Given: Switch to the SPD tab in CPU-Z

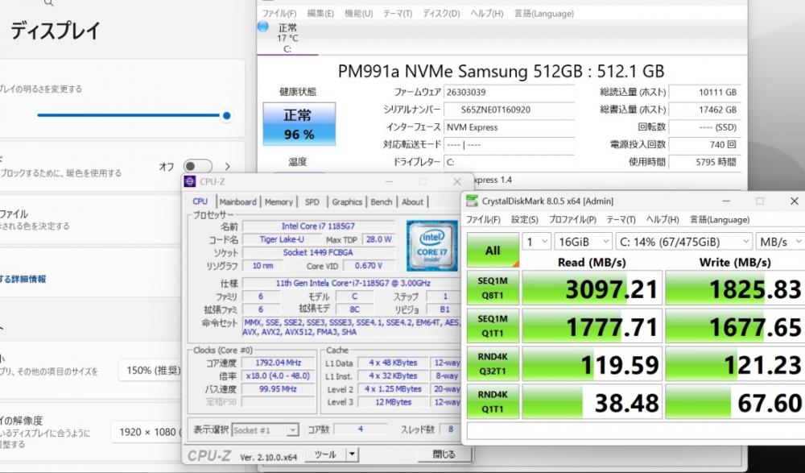Looking at the screenshot, I should (312, 202).
